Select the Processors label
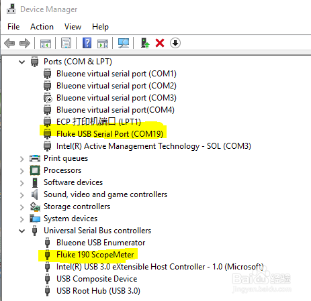This screenshot has width=311, height=301. pos(62,170)
